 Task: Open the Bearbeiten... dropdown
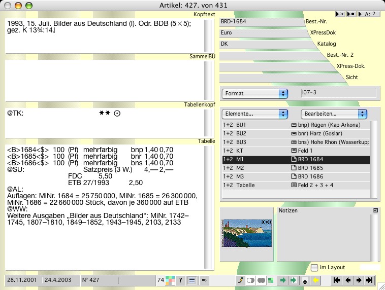coord(334,114)
